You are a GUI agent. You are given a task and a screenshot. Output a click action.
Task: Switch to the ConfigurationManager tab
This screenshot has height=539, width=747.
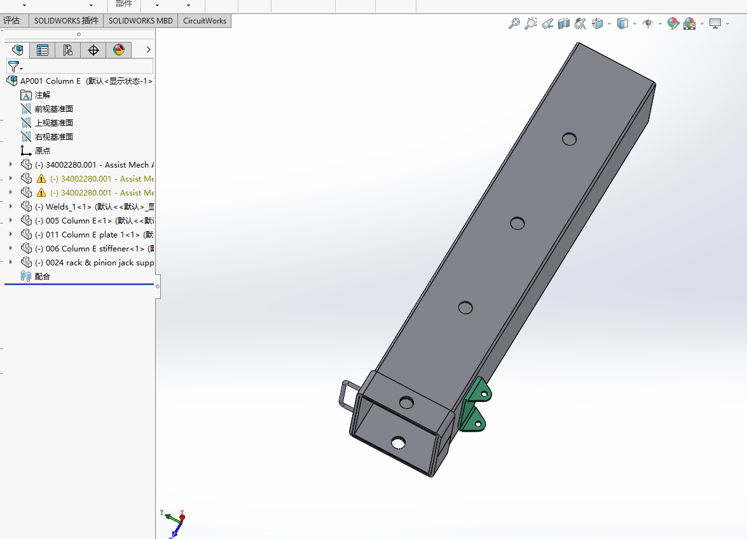pyautogui.click(x=67, y=50)
